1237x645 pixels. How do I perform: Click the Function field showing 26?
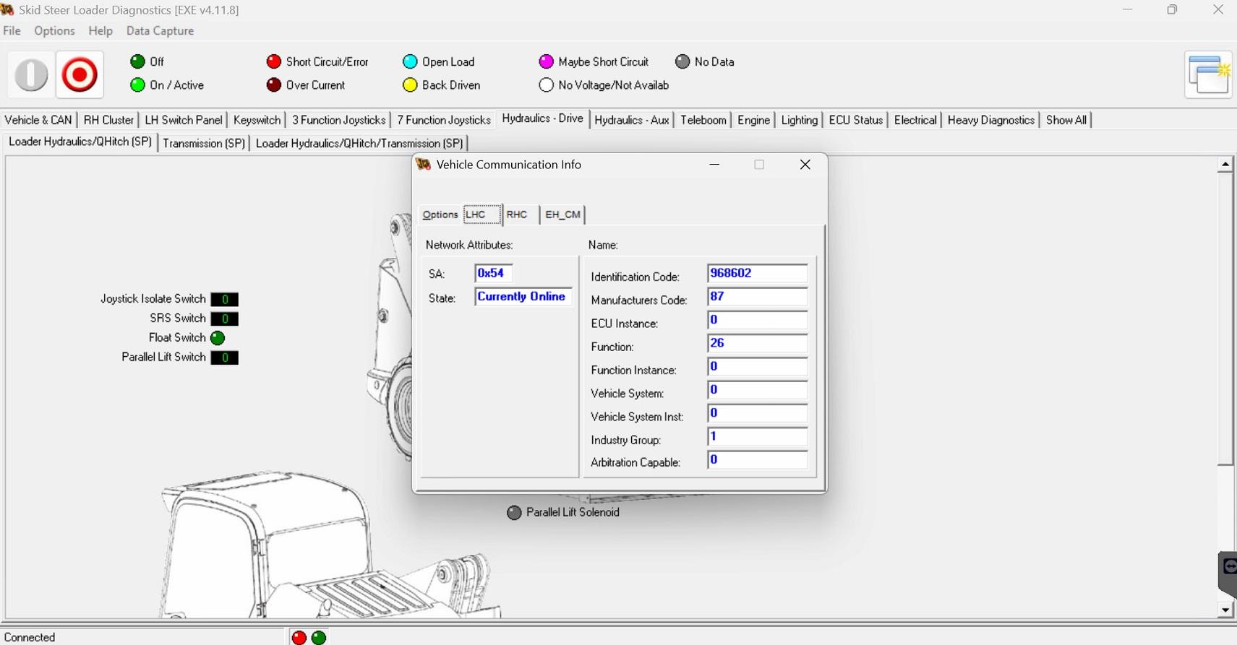pyautogui.click(x=757, y=343)
